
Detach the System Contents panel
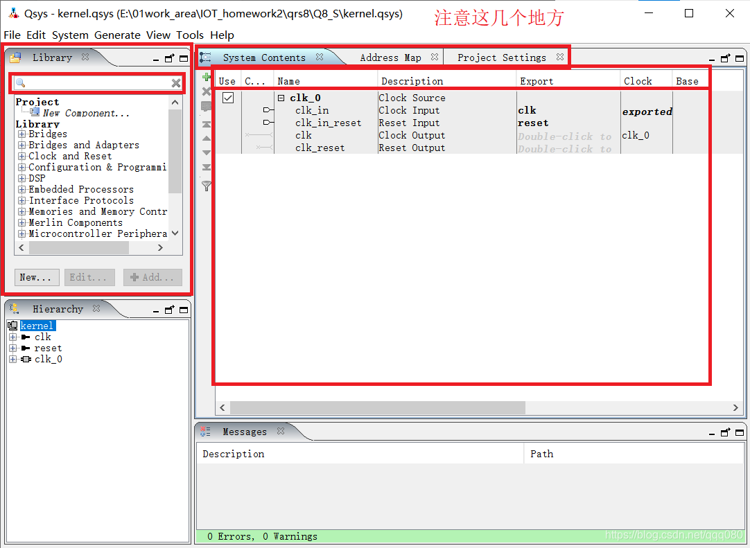[x=726, y=58]
